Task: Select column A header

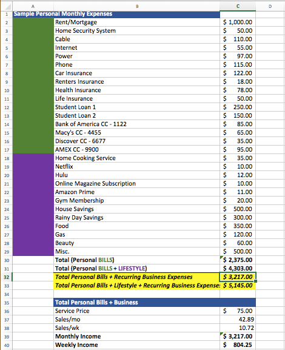Action: (33, 6)
